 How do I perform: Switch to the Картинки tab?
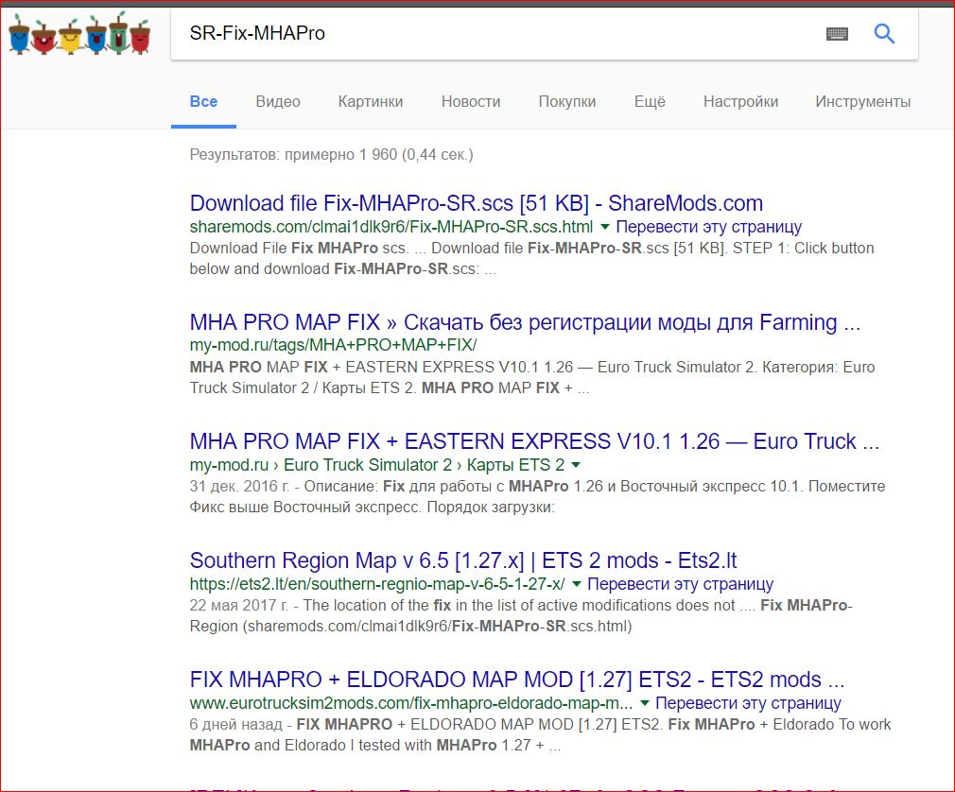point(371,102)
